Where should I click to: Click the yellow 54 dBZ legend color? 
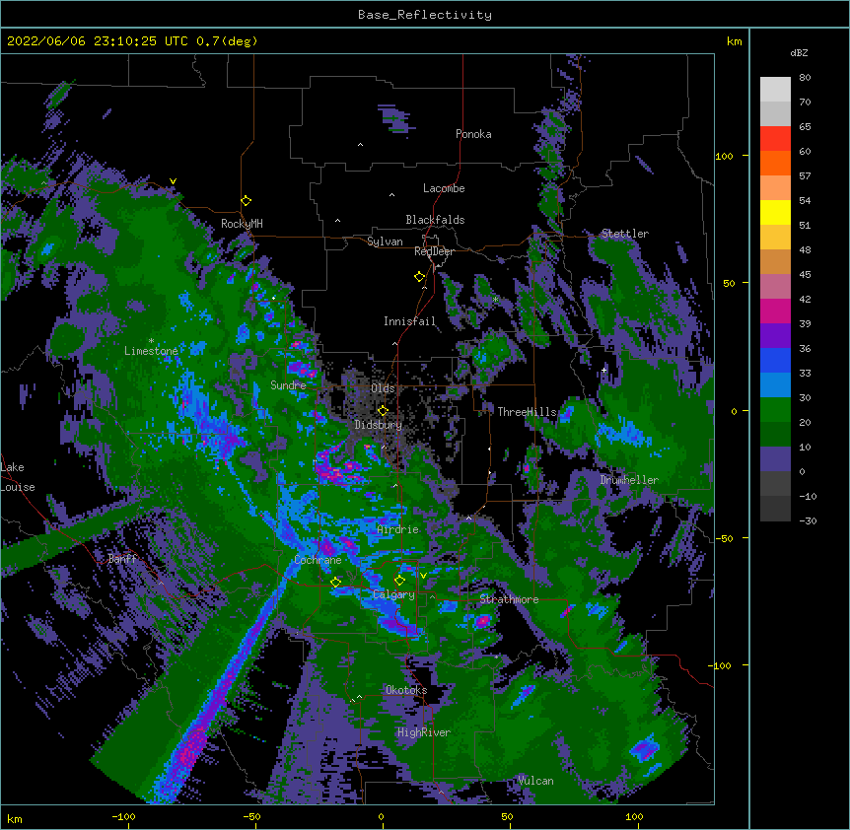[x=775, y=212]
